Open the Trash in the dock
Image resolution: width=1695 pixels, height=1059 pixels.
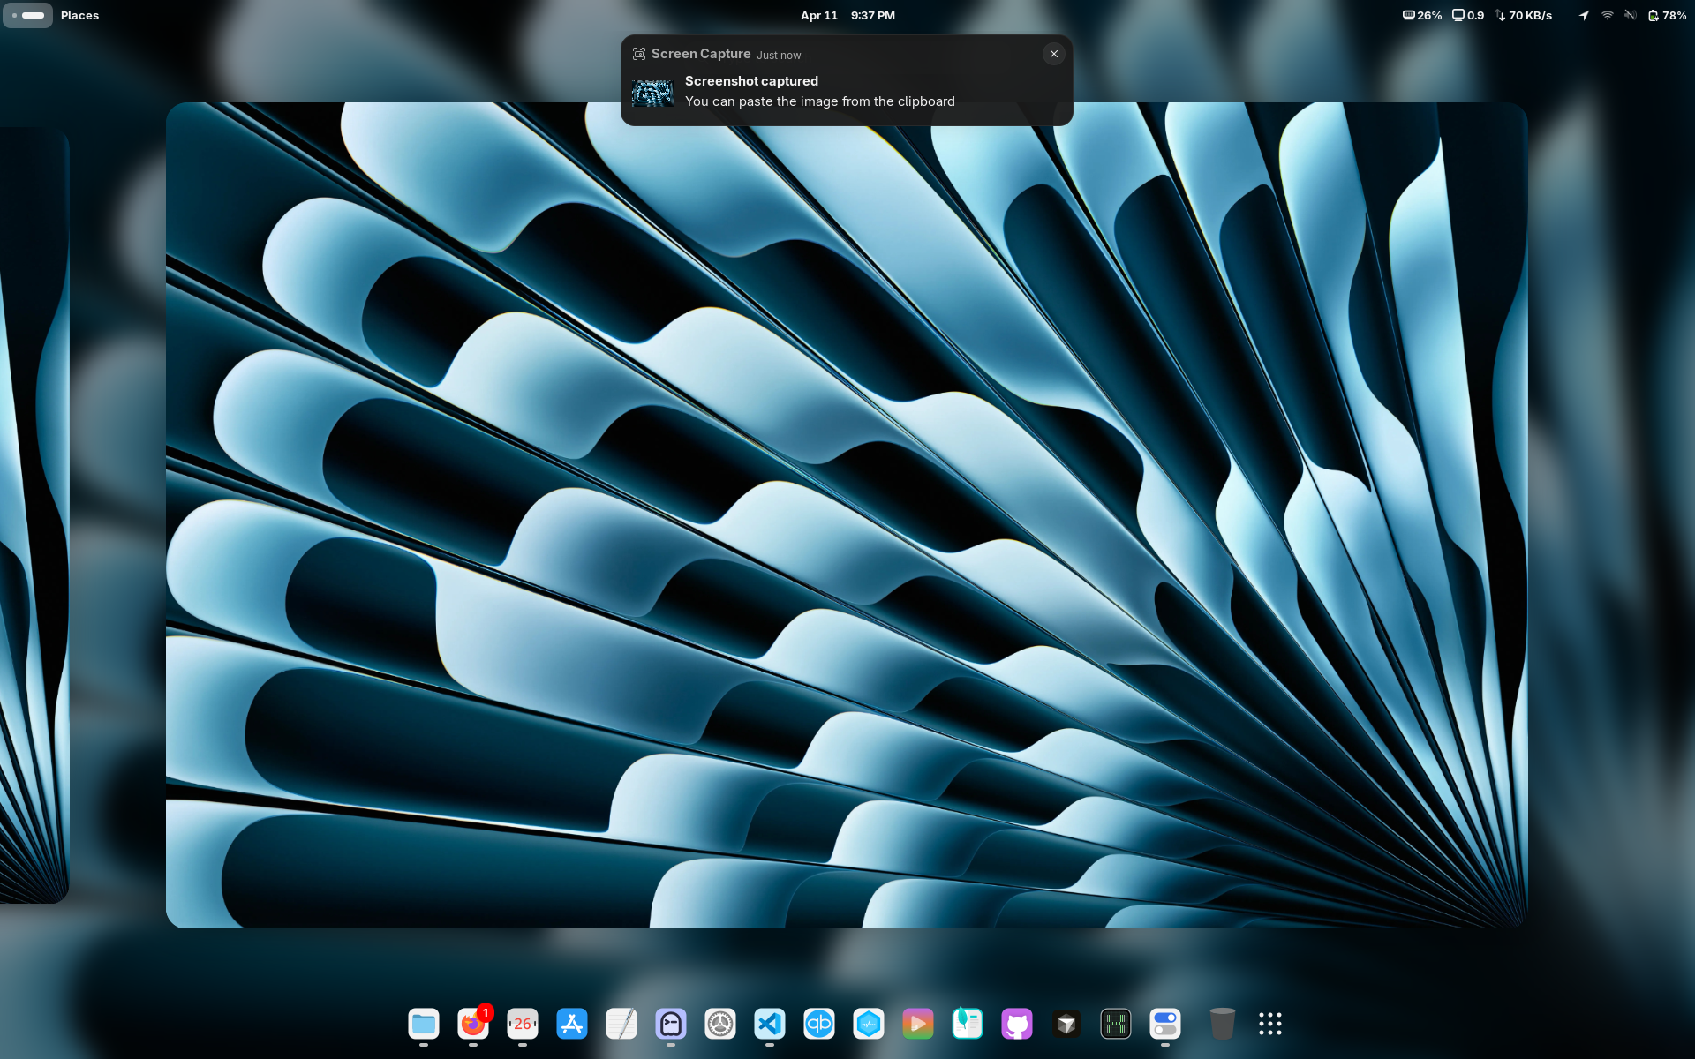[x=1222, y=1024]
